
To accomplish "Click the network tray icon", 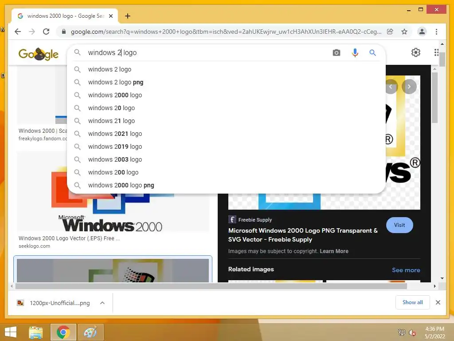I will [401, 332].
